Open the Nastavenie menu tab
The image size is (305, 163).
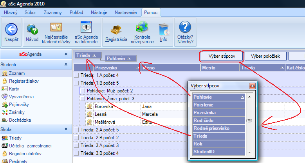(126, 12)
